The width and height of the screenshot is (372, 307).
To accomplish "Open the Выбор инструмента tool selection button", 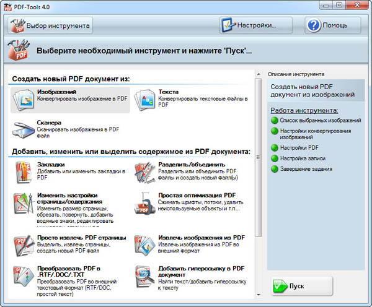I will click(x=50, y=25).
